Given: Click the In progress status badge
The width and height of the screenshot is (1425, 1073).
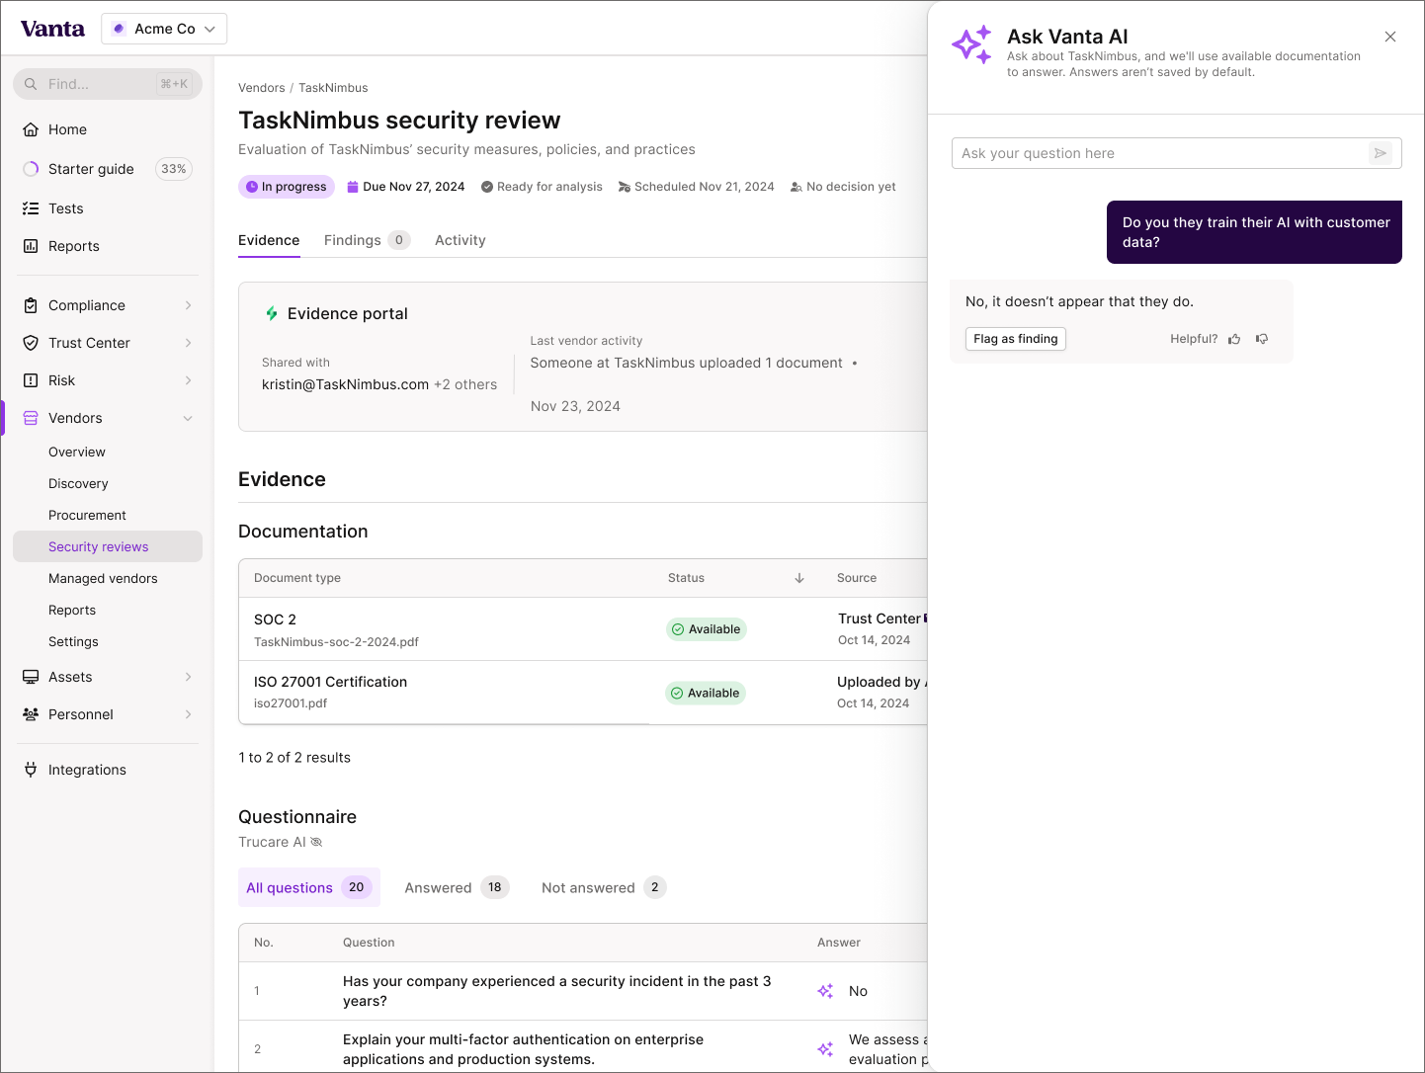Looking at the screenshot, I should point(287,187).
